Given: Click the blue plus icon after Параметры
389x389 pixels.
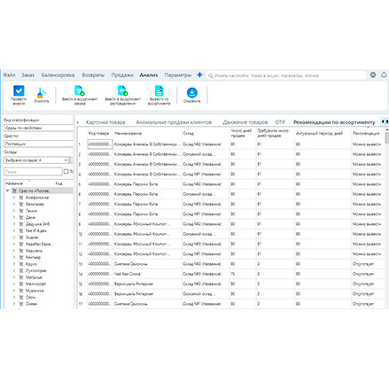Looking at the screenshot, I should (x=199, y=74).
